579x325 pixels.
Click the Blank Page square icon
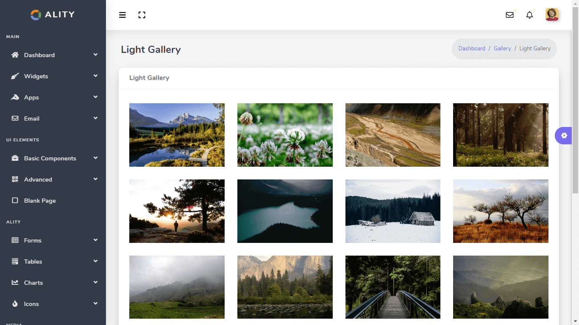15,201
